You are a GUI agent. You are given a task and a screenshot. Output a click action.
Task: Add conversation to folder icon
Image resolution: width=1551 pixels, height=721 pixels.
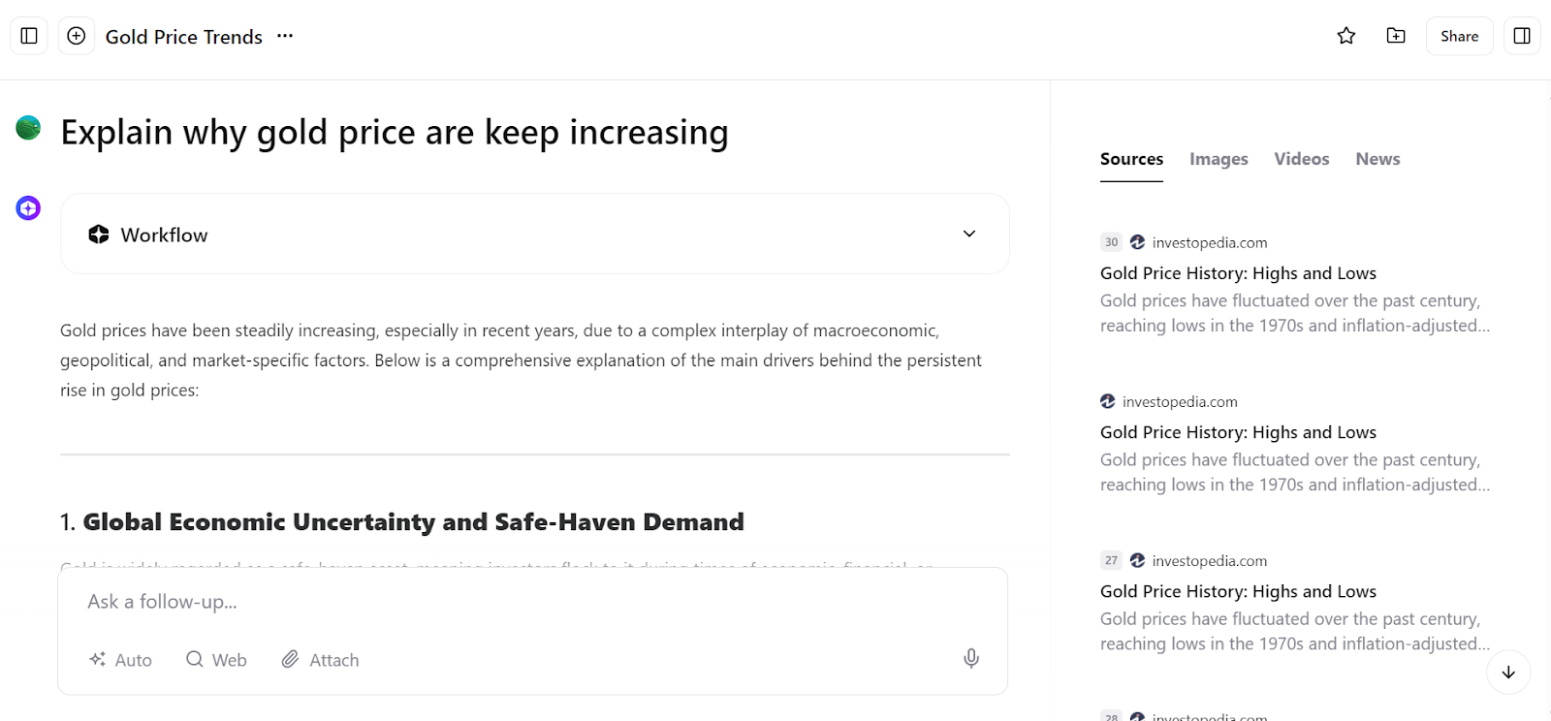(x=1396, y=36)
